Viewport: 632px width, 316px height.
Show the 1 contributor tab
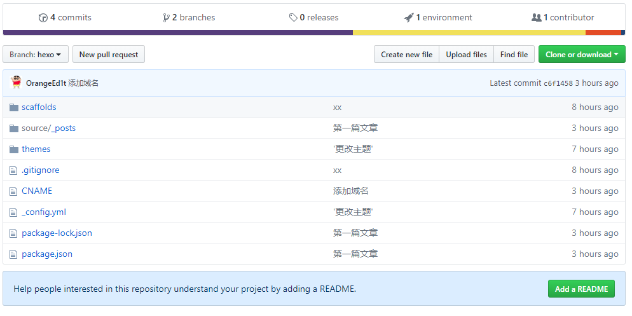[x=563, y=18]
